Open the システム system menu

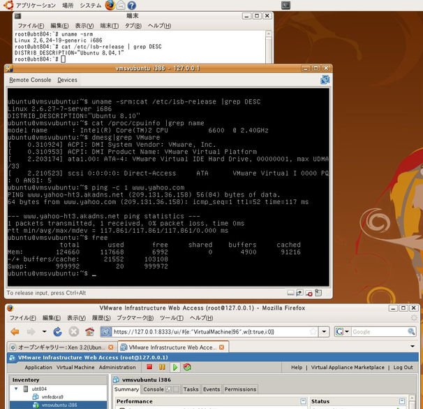coord(90,5)
